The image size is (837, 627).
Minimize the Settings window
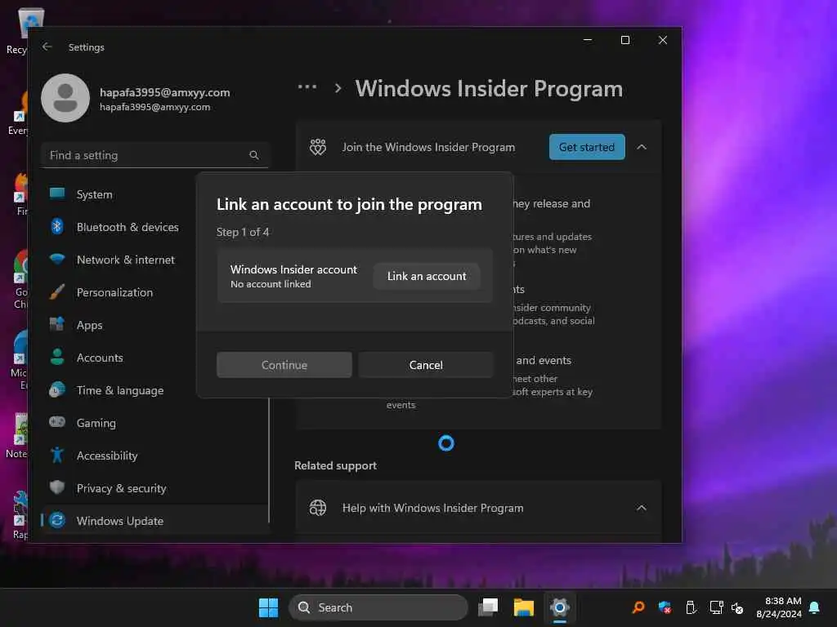pyautogui.click(x=588, y=40)
